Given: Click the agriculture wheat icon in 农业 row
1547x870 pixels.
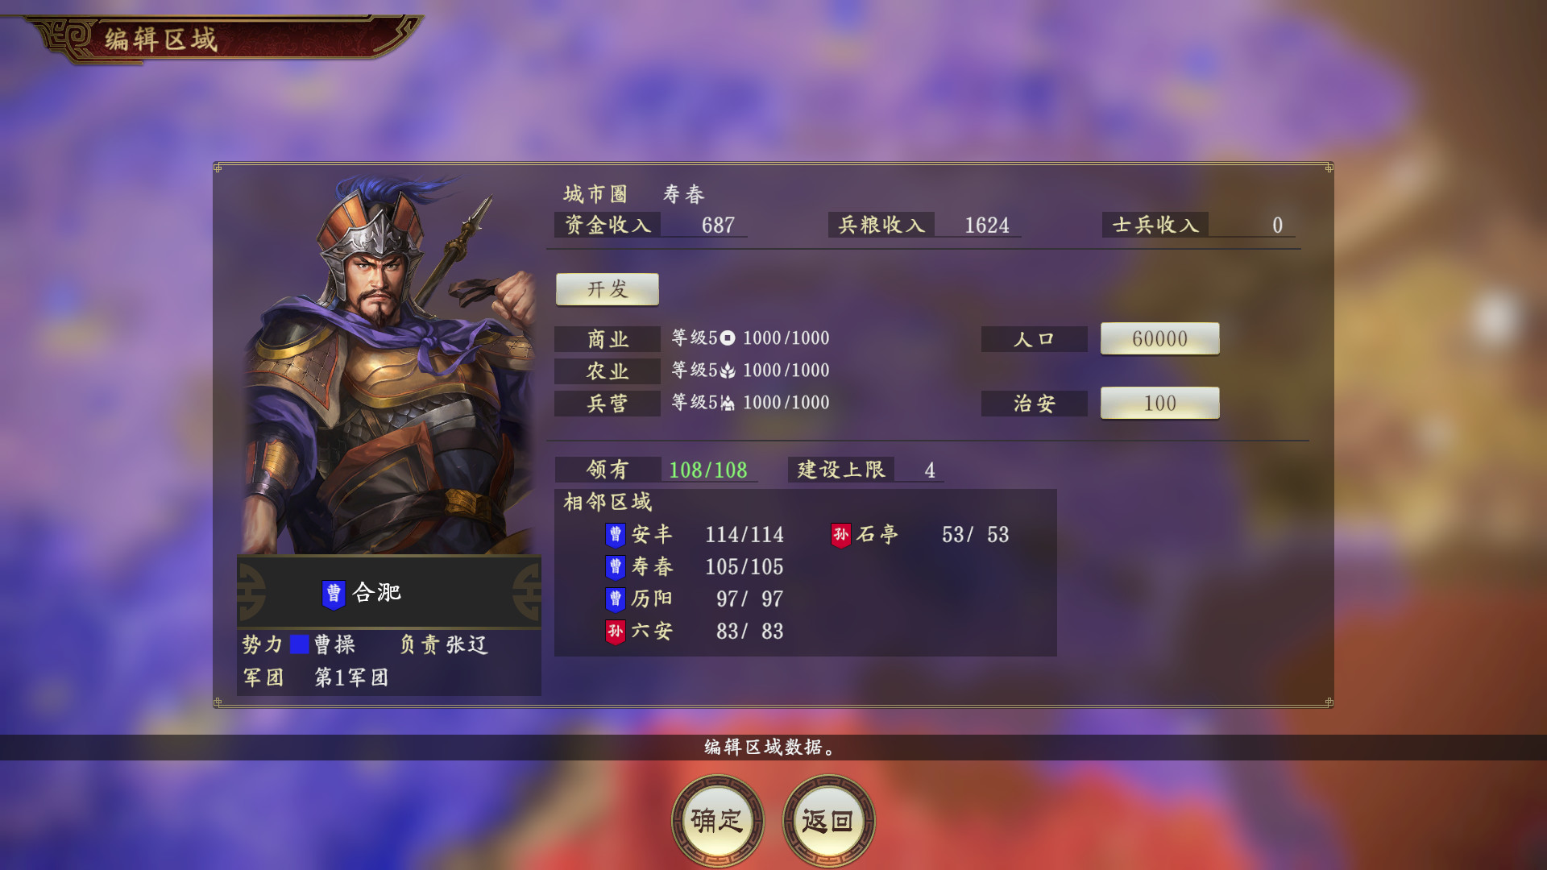Looking at the screenshot, I should click(728, 371).
